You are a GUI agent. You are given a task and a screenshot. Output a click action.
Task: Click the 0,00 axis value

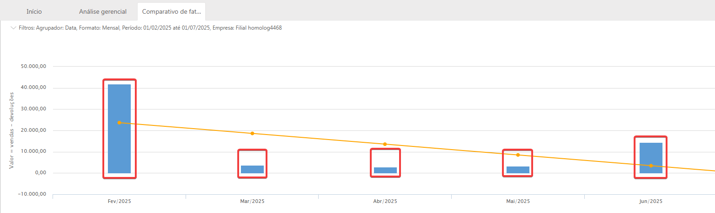pos(40,173)
